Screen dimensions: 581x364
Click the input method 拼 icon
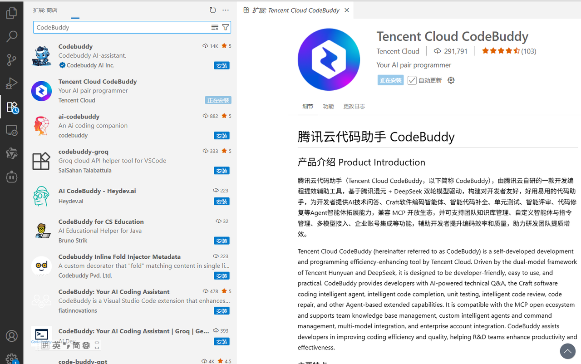[45, 345]
